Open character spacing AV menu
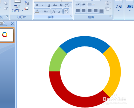This screenshot has height=108, width=134. click(x=68, y=5)
